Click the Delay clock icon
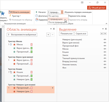109x102 pixels. pyautogui.click(x=37, y=20)
